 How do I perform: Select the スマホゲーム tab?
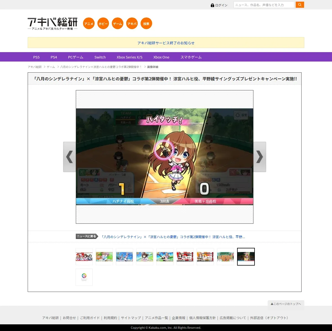coord(191,57)
